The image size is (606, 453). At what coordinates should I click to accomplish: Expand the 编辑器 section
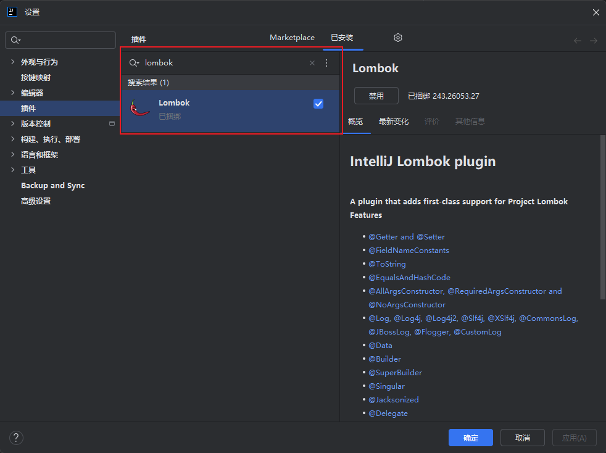[13, 93]
